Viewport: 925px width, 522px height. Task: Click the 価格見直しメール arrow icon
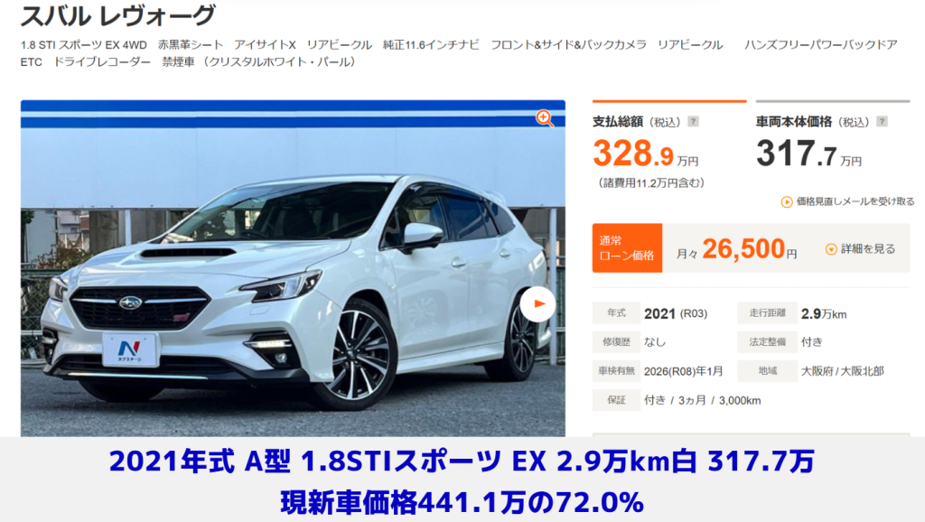coord(787,202)
